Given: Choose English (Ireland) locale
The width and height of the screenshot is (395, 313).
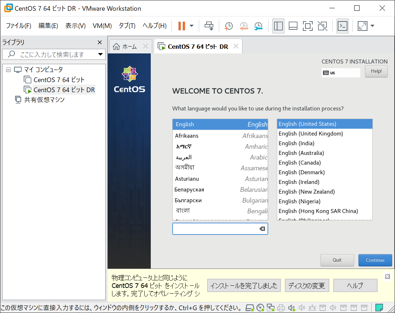Looking at the screenshot, I should click(x=324, y=182).
